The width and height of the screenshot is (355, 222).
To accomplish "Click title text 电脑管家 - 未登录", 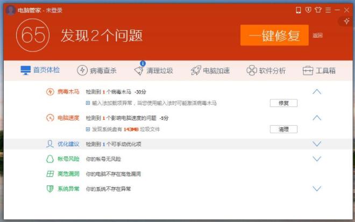I will coord(40,10).
